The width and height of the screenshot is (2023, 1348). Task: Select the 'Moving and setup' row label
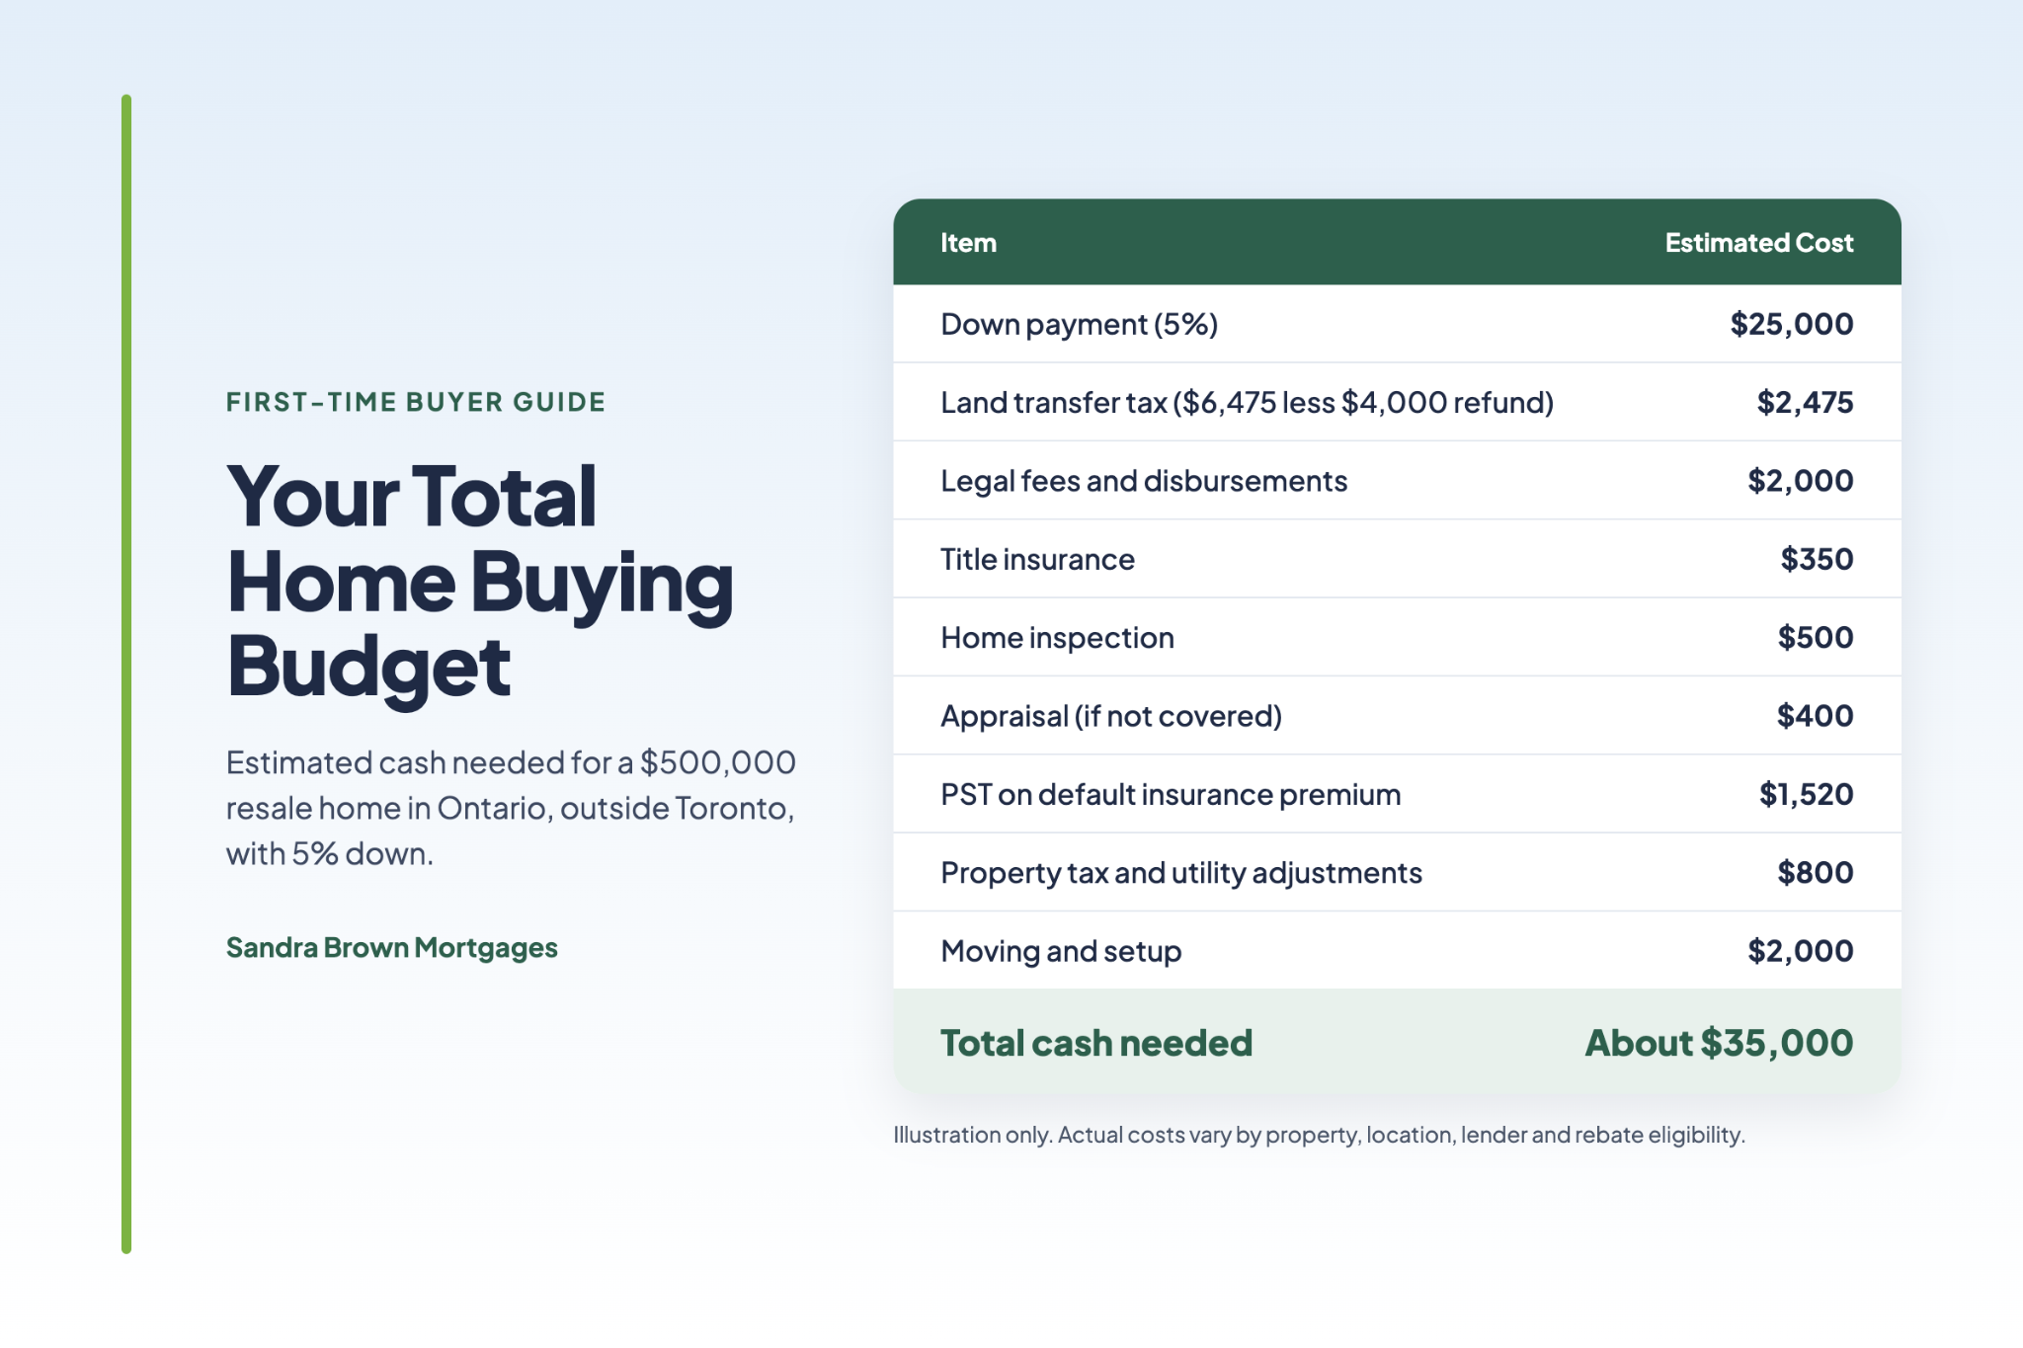coord(1061,951)
